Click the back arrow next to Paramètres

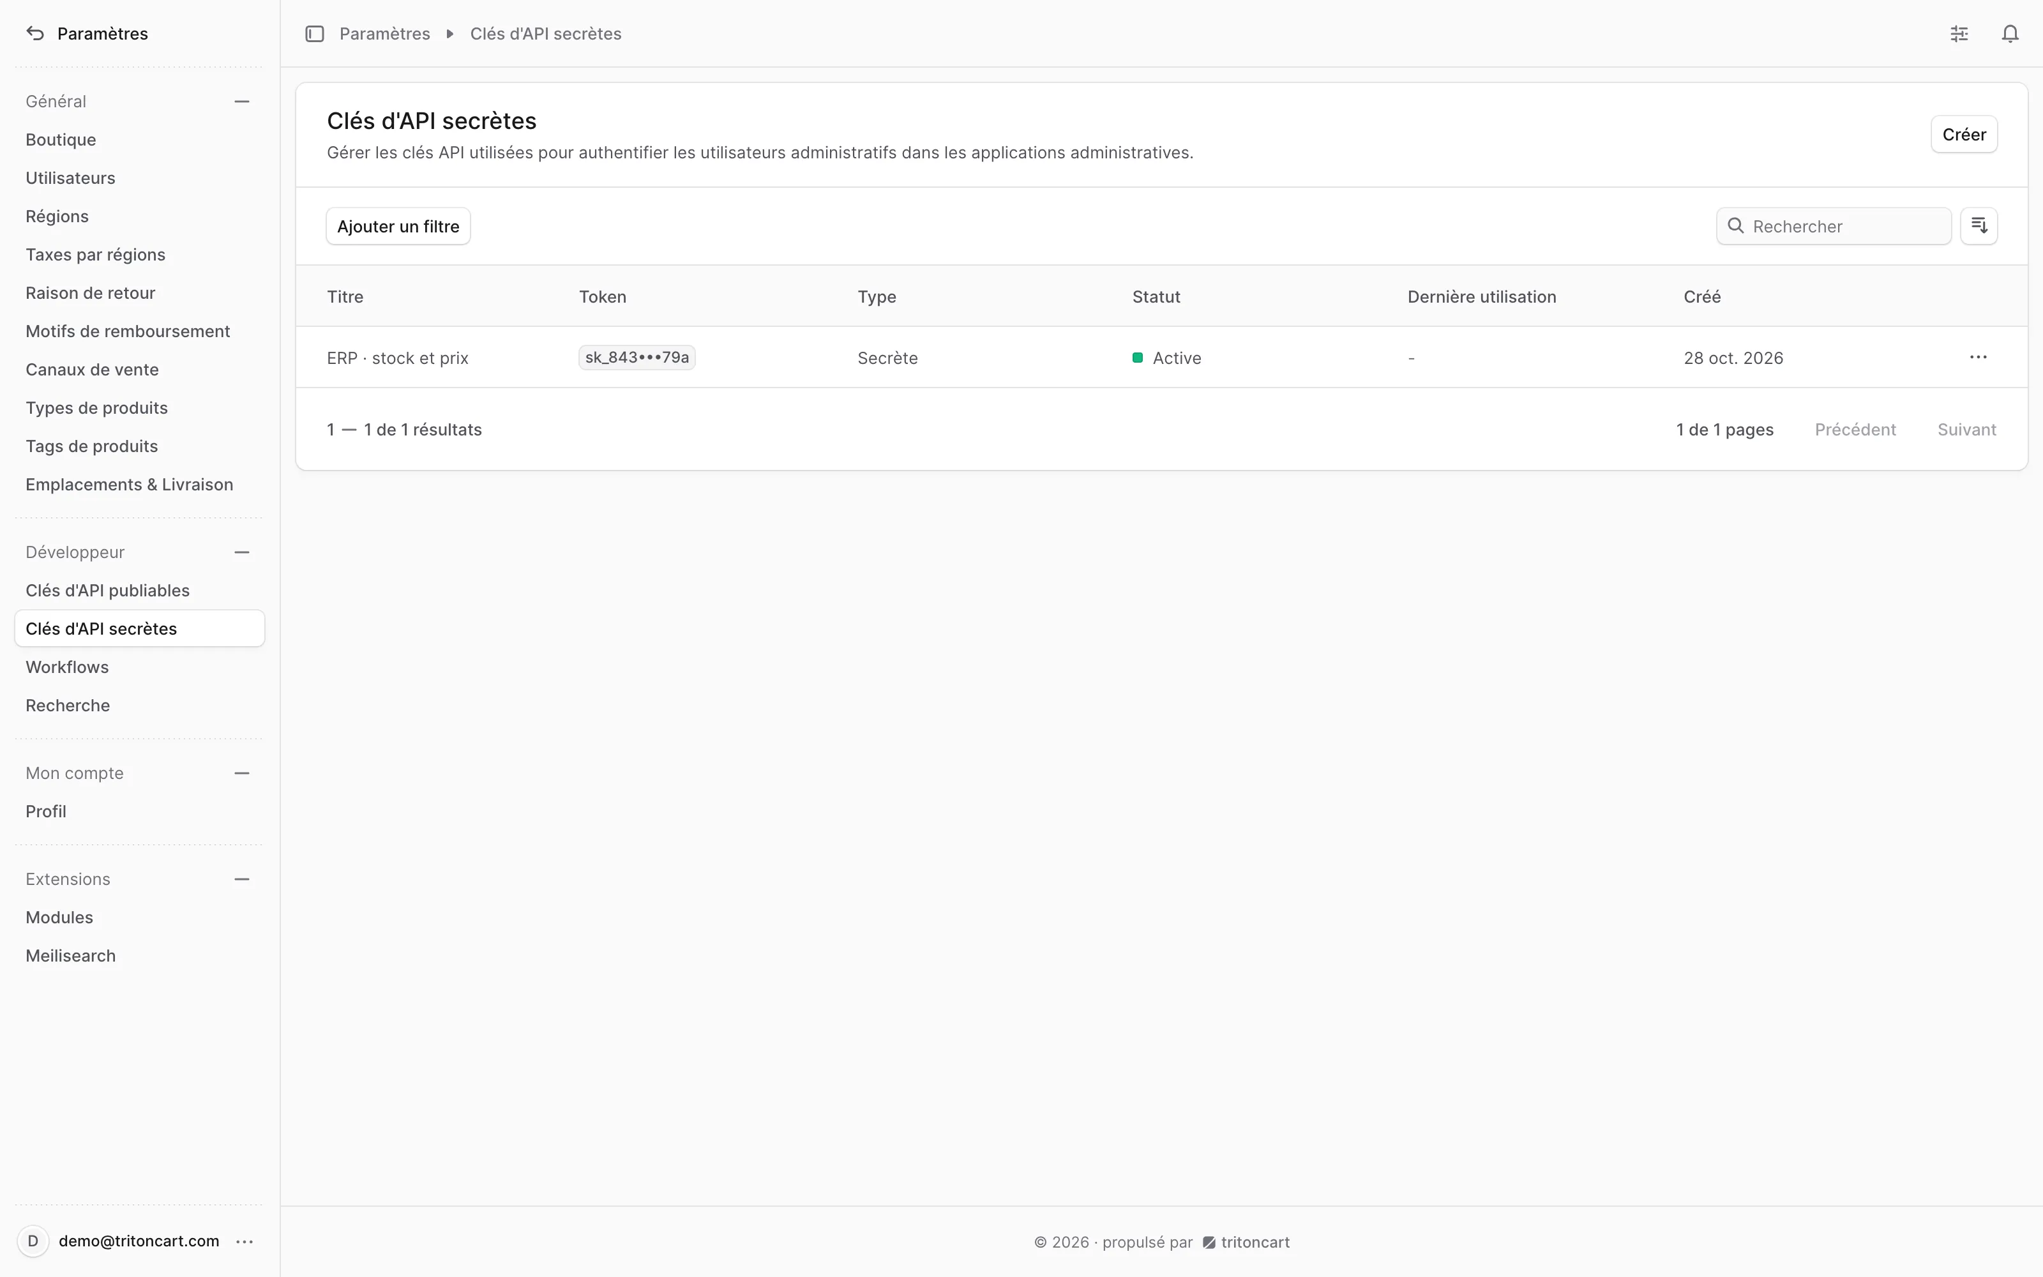(34, 34)
